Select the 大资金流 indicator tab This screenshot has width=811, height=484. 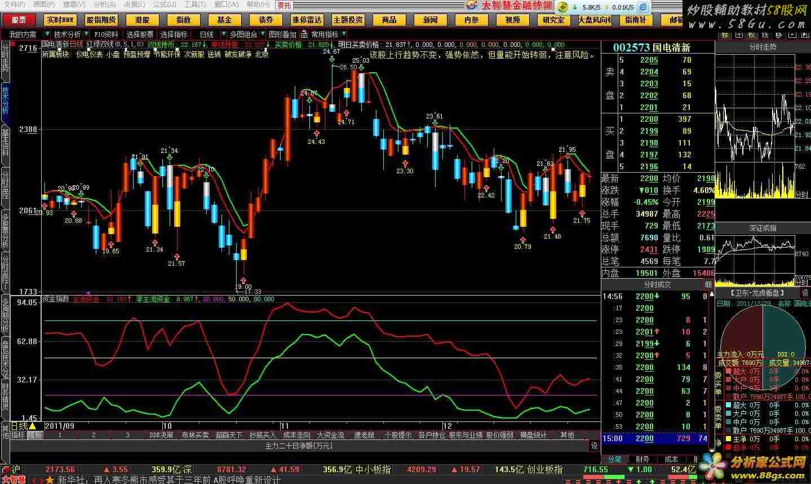point(330,435)
